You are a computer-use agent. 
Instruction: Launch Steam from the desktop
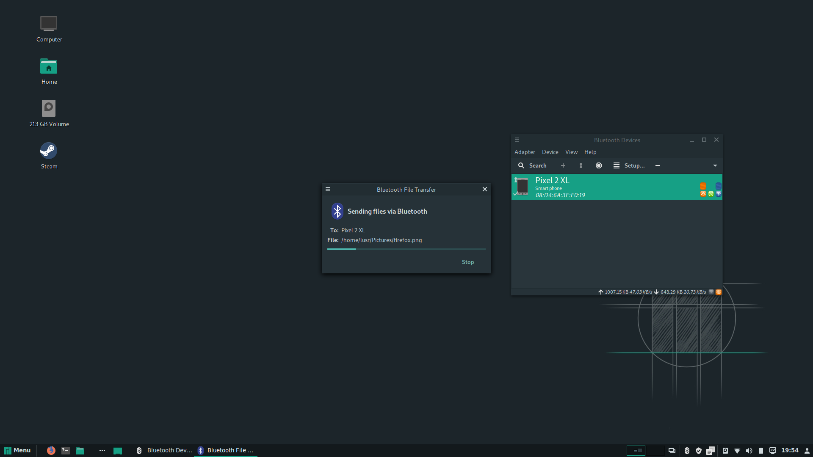point(49,156)
